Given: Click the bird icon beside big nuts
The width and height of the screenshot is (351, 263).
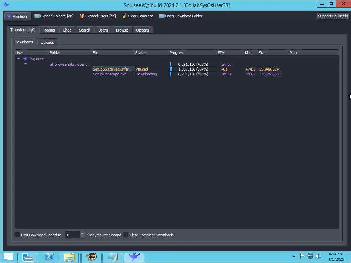Looking at the screenshot, I should (25, 59).
